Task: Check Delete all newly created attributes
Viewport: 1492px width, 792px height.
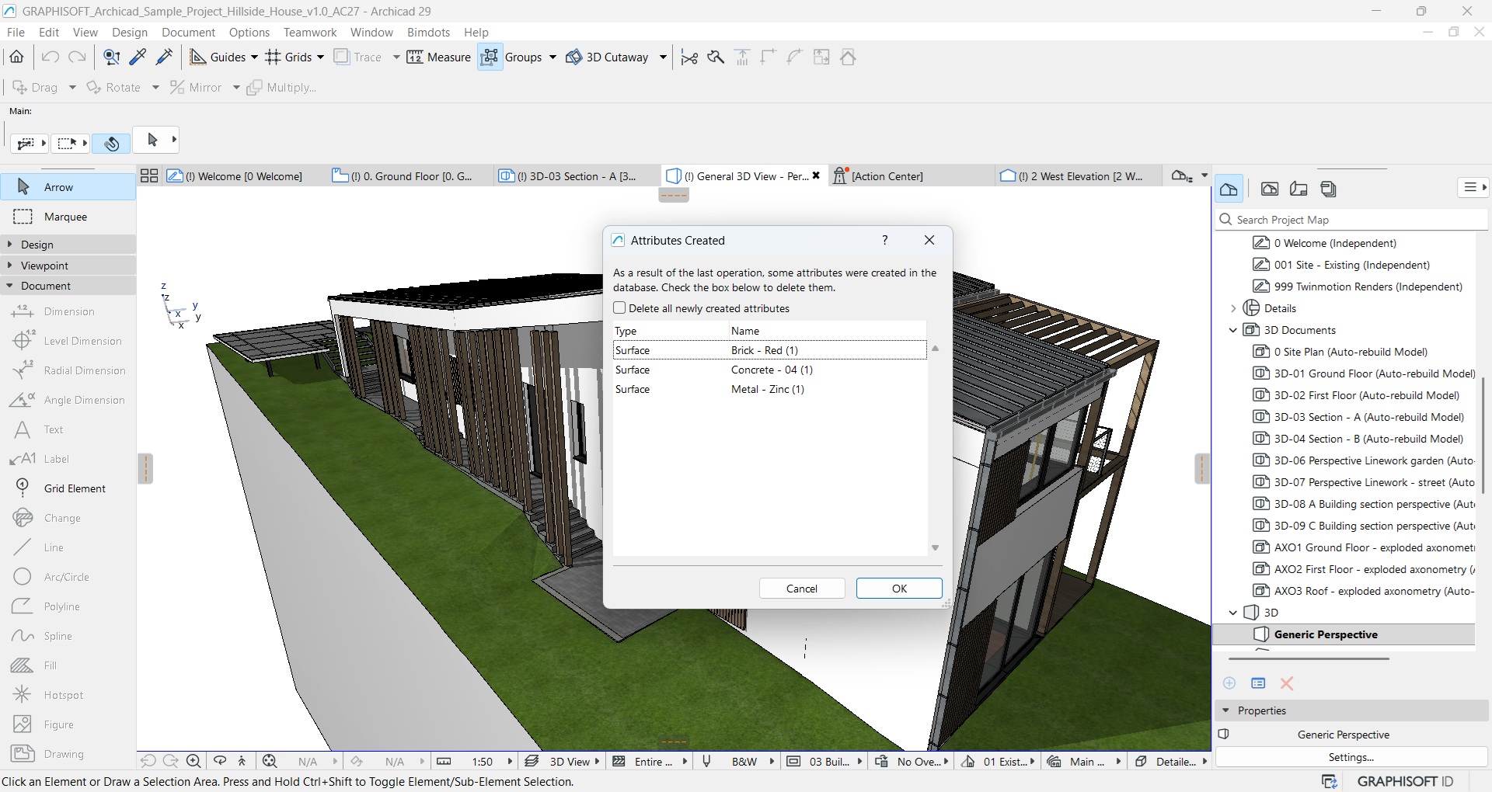Action: 619,308
